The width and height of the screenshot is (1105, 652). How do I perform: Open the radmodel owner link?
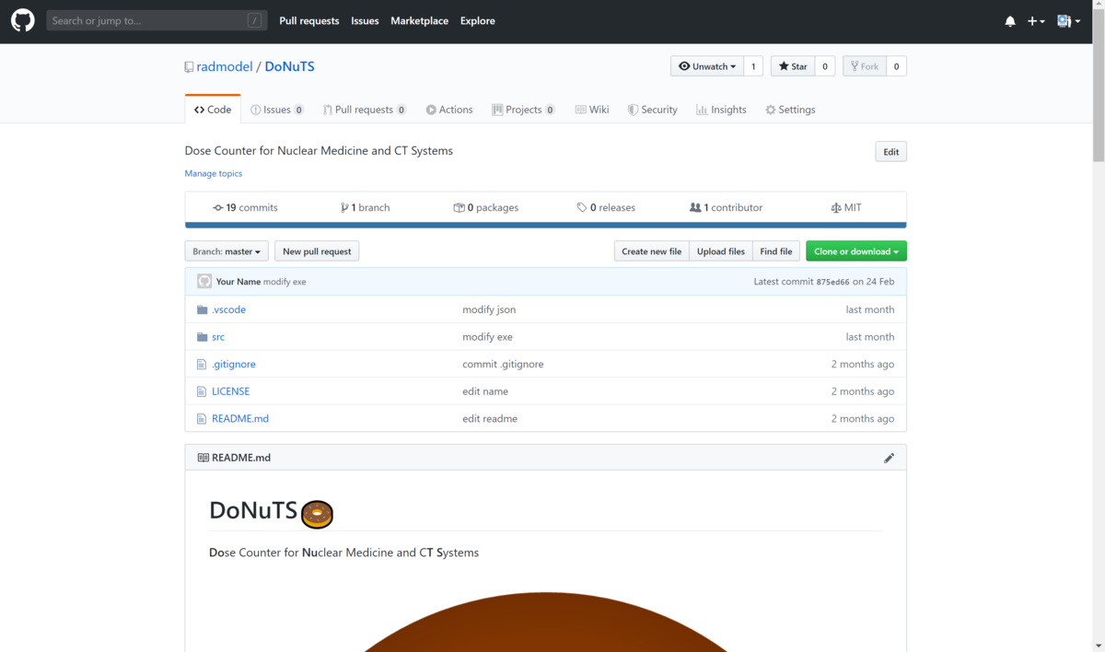pyautogui.click(x=225, y=66)
